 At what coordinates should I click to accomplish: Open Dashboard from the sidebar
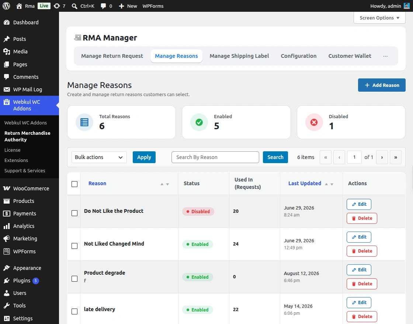26,22
